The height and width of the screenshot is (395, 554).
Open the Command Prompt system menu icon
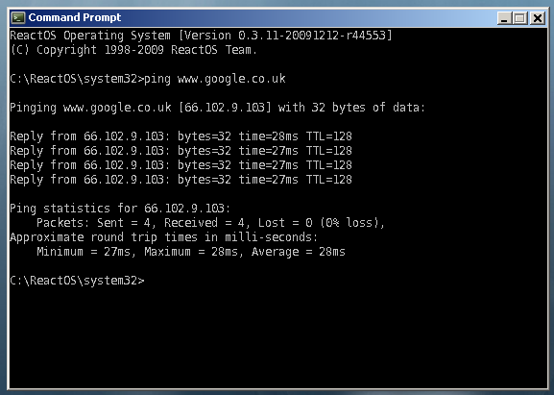[17, 17]
